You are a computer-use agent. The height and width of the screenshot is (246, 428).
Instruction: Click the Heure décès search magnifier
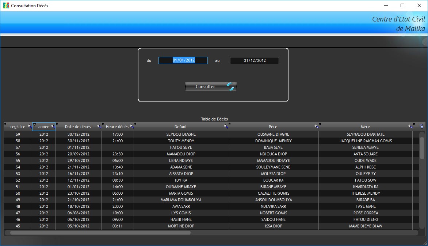coord(131,127)
